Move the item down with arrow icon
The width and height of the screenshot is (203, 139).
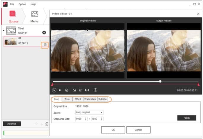pos(41,124)
